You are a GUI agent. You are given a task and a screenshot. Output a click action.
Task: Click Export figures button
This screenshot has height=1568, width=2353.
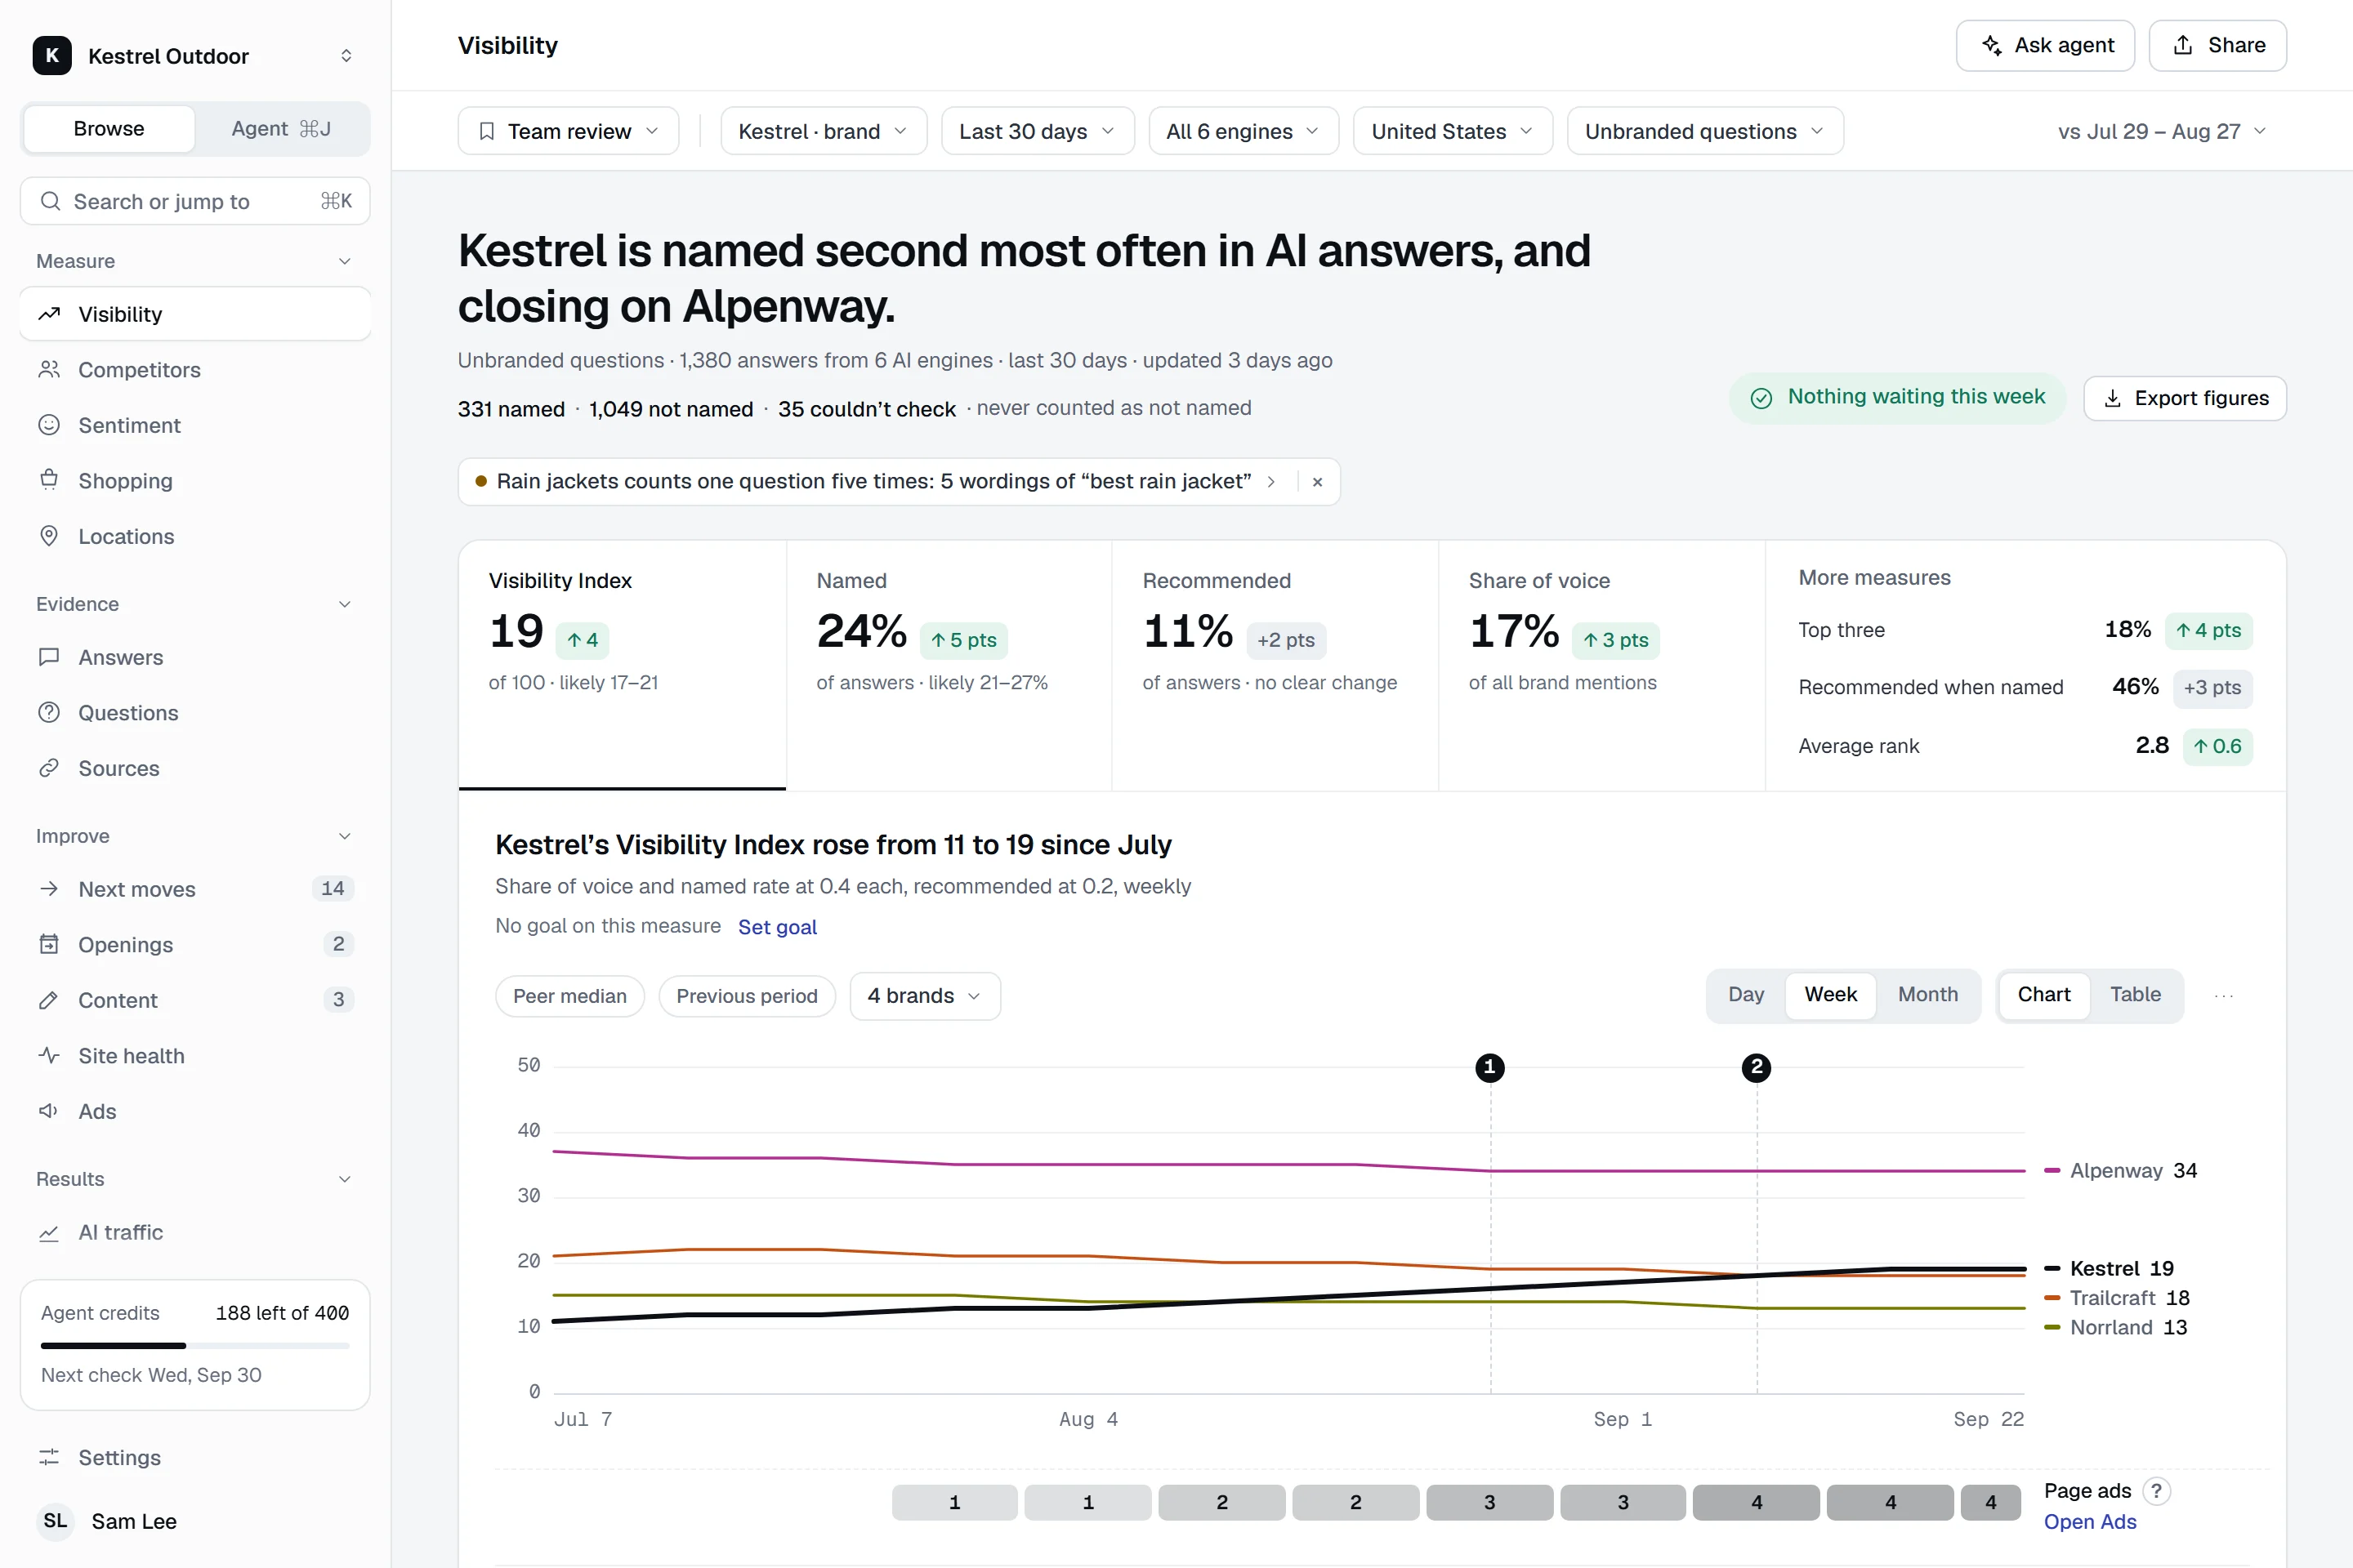pyautogui.click(x=2185, y=399)
